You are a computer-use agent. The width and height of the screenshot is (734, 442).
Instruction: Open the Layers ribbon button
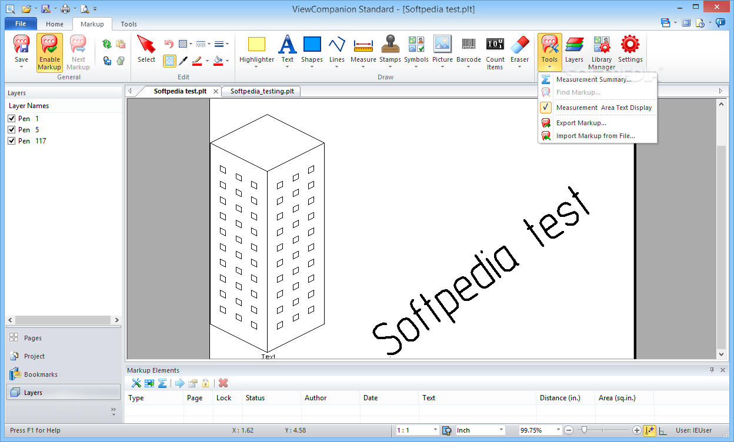pyautogui.click(x=574, y=49)
